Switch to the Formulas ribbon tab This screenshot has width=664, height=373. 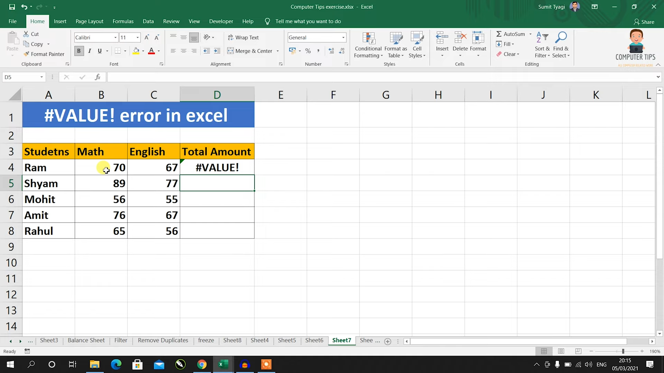point(123,21)
